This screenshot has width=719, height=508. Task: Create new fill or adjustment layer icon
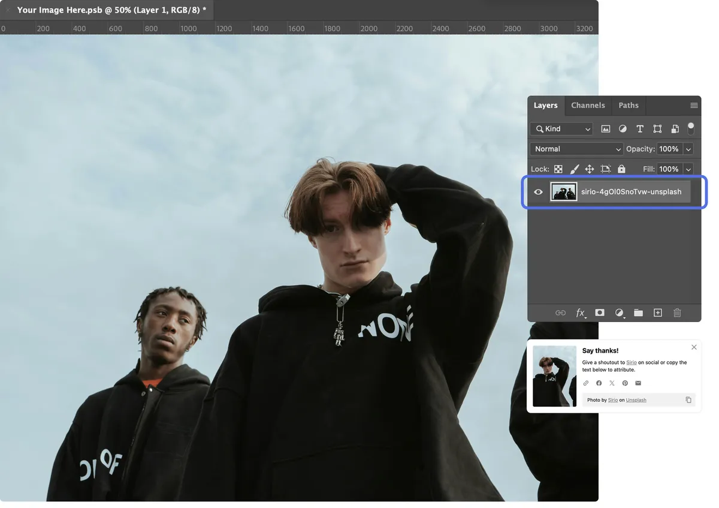click(x=620, y=313)
